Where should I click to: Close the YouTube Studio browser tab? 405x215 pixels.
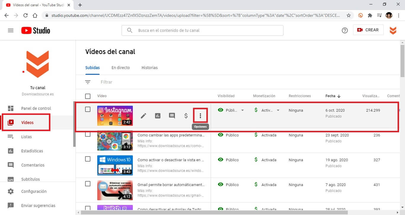point(69,5)
